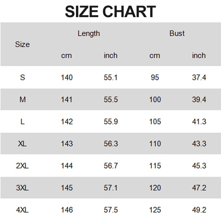Click the inch subheader under Bust

[x=199, y=56]
